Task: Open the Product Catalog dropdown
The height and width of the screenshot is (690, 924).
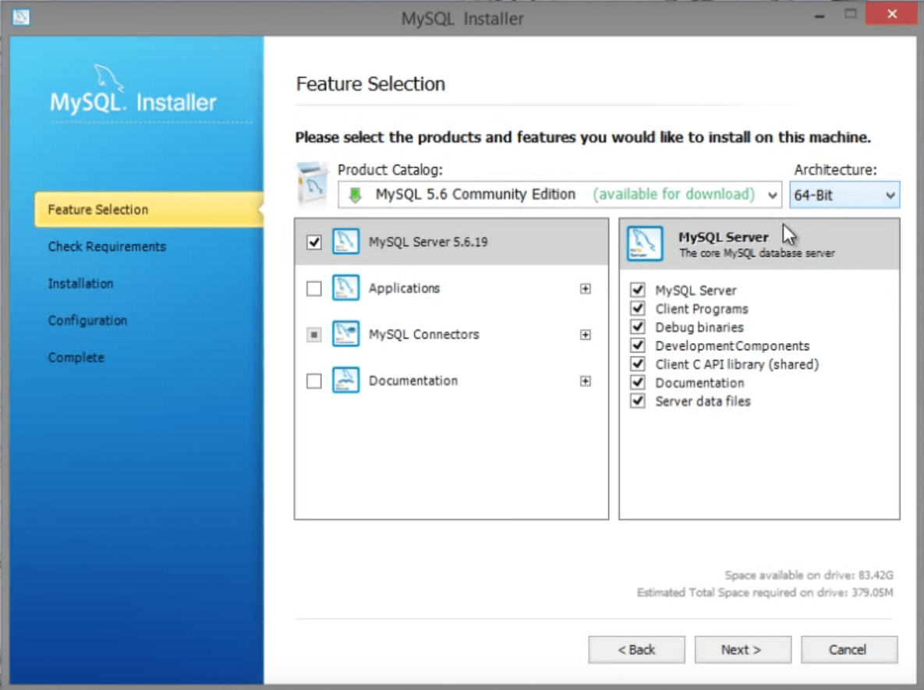Action: [x=560, y=194]
